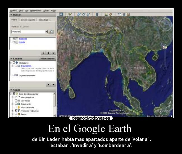Click the email envelope toolbar icon

click(120, 14)
